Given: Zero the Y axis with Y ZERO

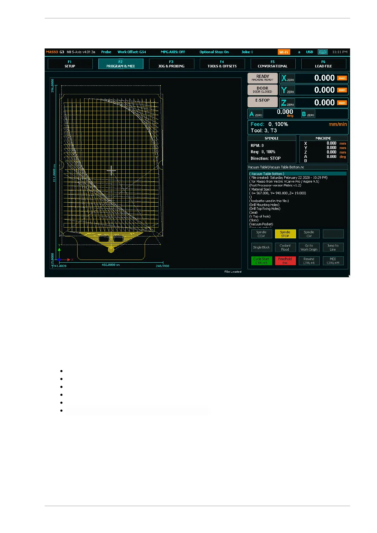Looking at the screenshot, I should [288, 90].
